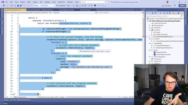Close the unsavedChangesNotice.js tab
The image size is (188, 105).
[25, 10]
